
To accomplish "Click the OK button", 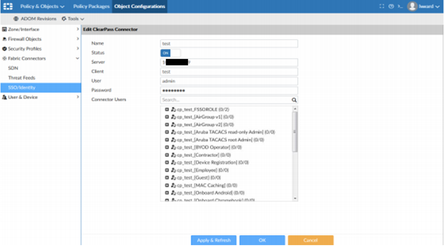I will pos(262,240).
